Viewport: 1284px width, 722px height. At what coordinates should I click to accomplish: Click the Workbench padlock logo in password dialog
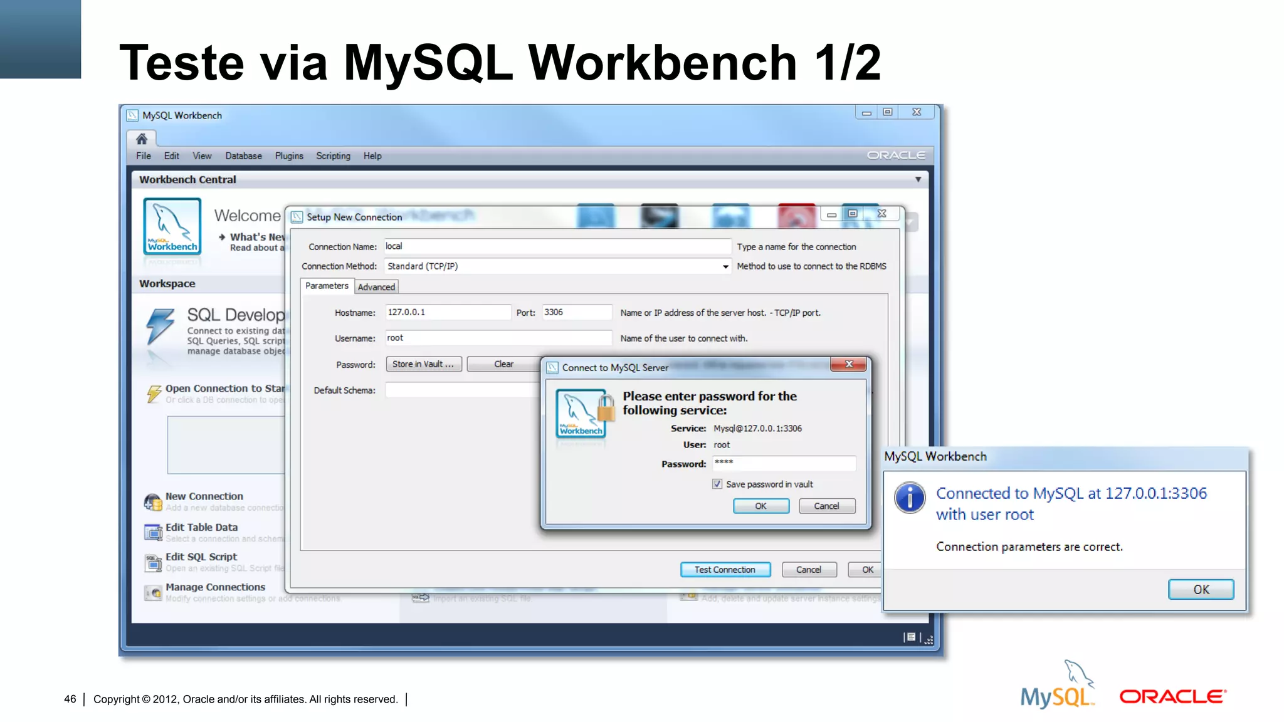tap(584, 414)
